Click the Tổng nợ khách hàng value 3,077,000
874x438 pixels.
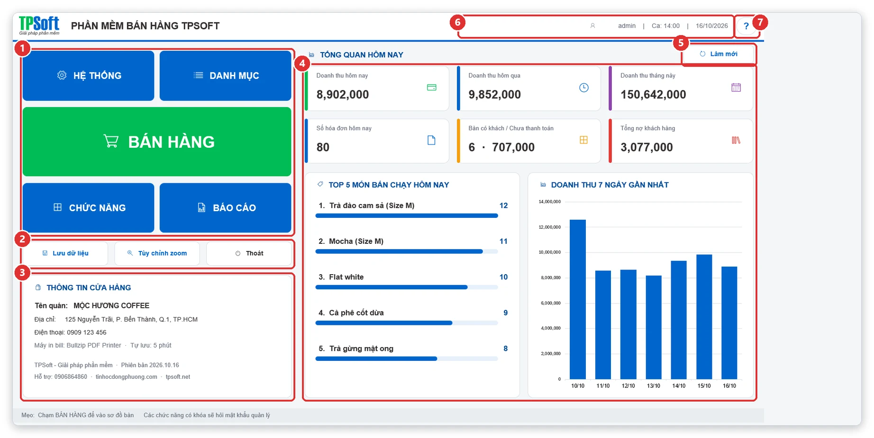pos(646,147)
